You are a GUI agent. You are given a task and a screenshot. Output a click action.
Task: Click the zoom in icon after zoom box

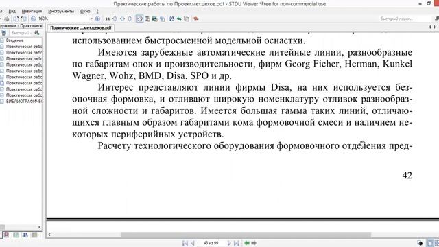97,19
